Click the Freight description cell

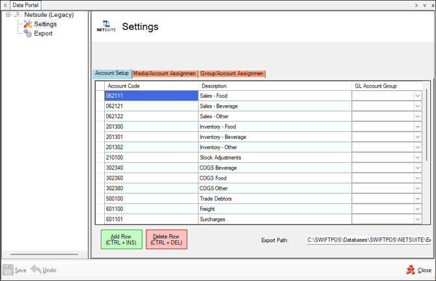click(275, 209)
